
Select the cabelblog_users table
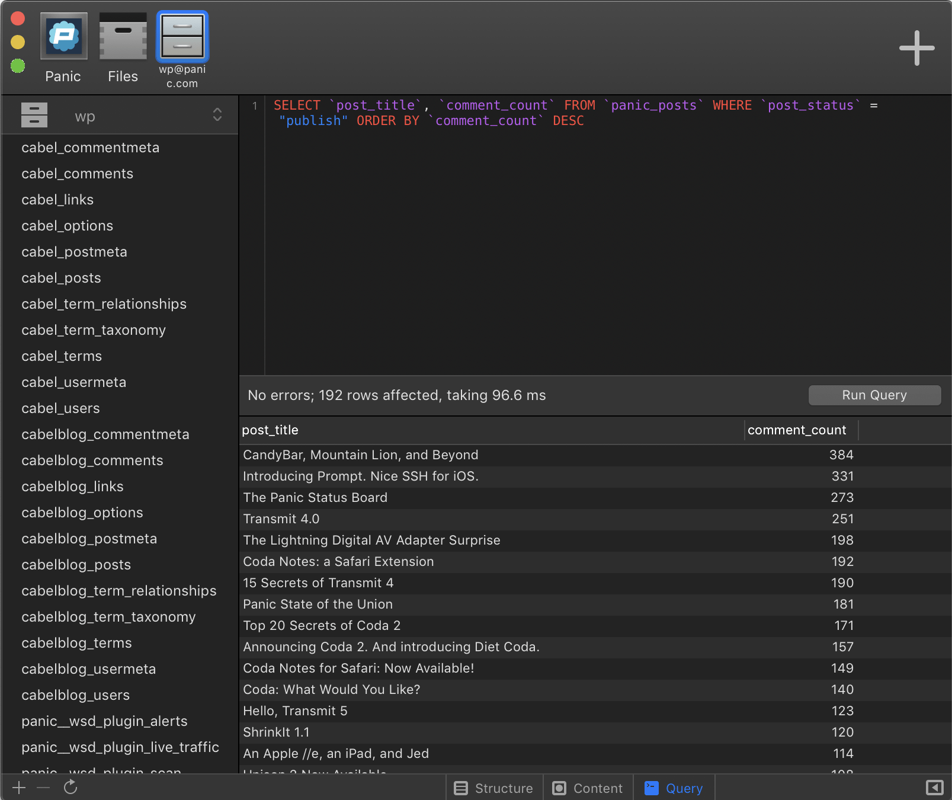120,695
